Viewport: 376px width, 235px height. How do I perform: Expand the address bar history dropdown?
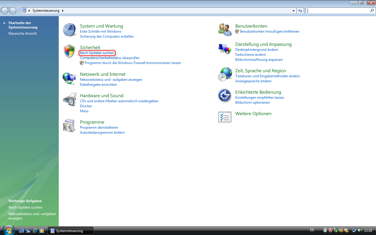293,11
